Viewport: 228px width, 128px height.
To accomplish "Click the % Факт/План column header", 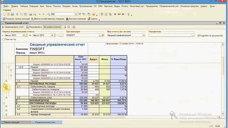I will click(x=119, y=59).
